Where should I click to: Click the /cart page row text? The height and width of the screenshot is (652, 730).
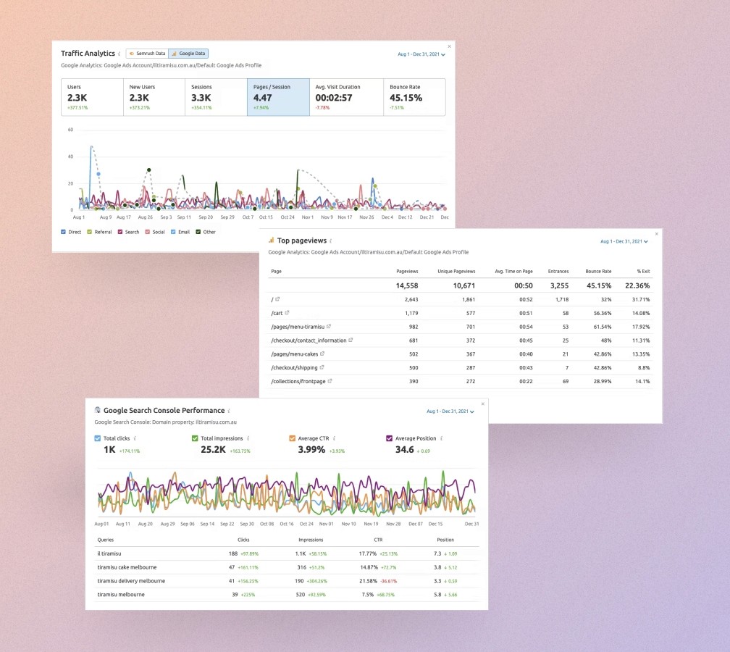point(277,314)
